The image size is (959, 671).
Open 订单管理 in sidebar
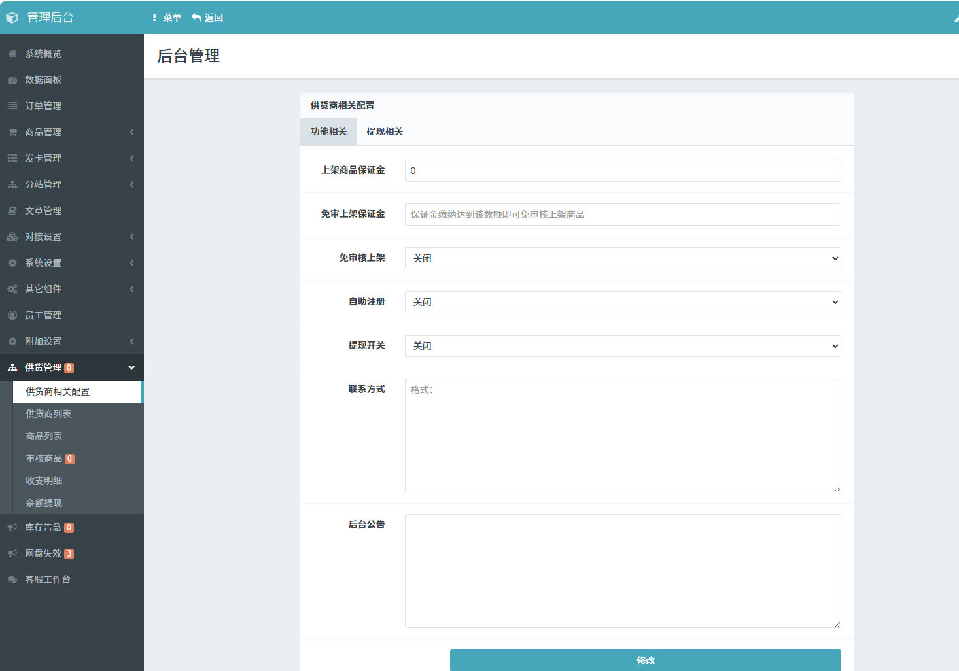click(72, 106)
